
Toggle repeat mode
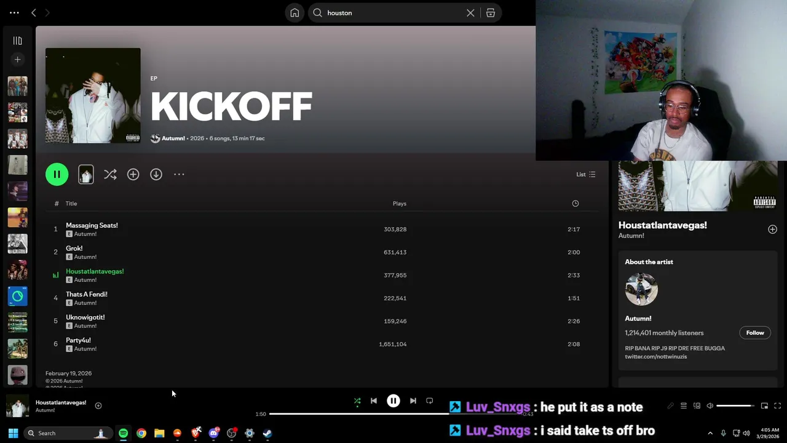click(430, 401)
